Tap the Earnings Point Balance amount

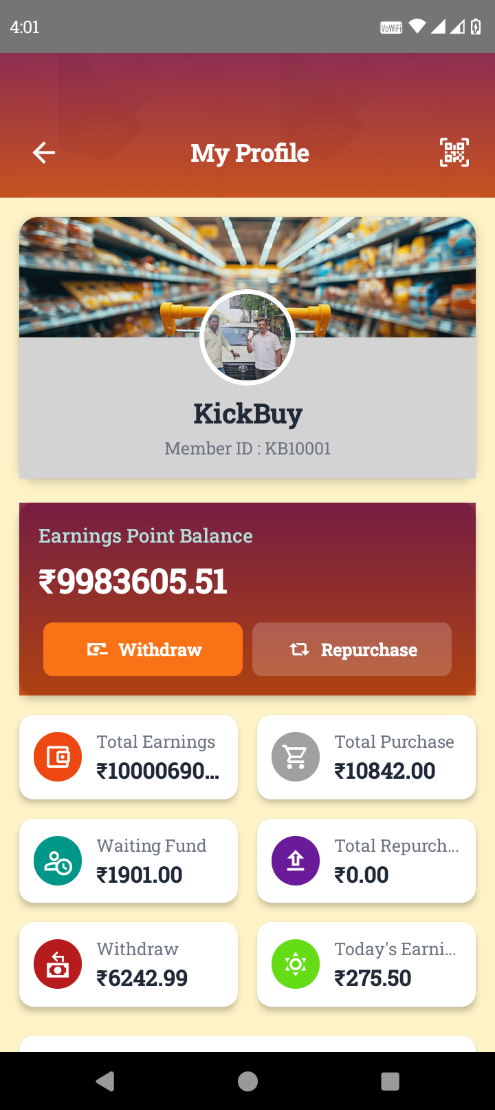point(133,582)
